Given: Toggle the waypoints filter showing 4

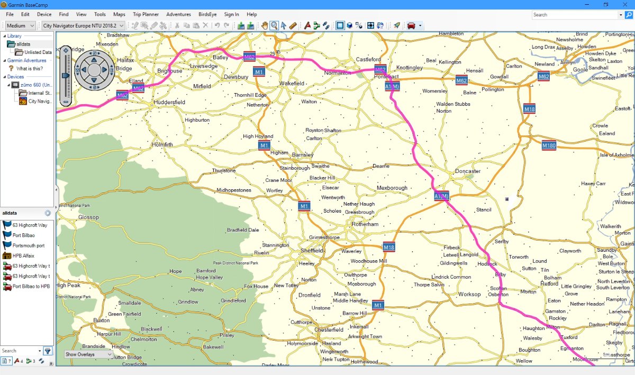Looking at the screenshot, I should point(19,361).
